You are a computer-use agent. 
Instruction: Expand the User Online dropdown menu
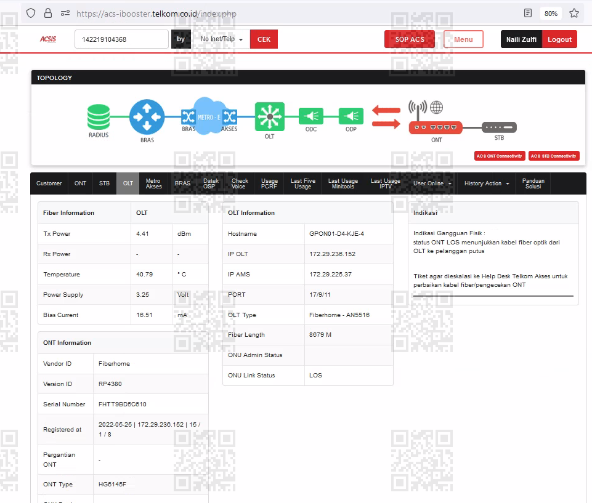pyautogui.click(x=432, y=183)
